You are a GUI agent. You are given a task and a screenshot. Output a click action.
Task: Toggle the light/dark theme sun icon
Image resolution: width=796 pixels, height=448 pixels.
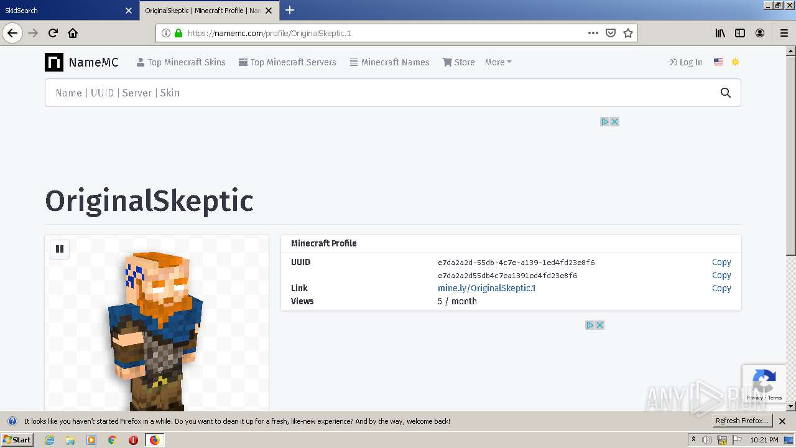(735, 62)
